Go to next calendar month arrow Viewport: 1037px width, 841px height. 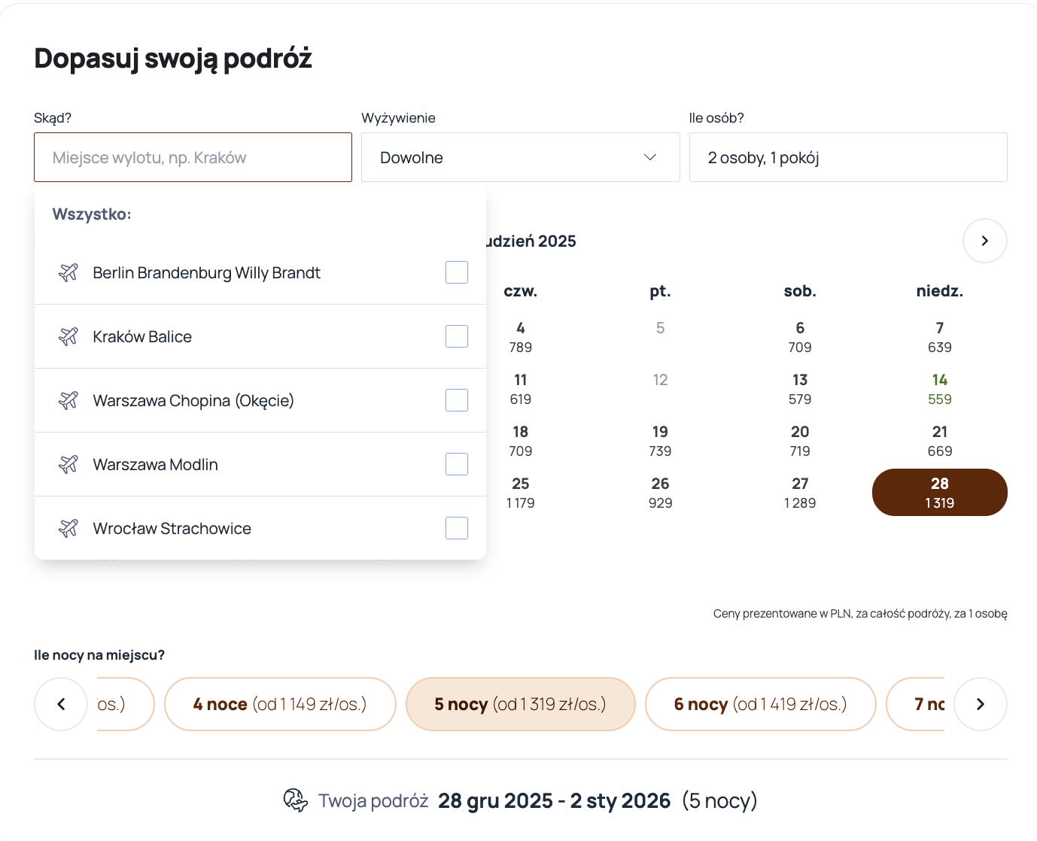[x=984, y=241]
